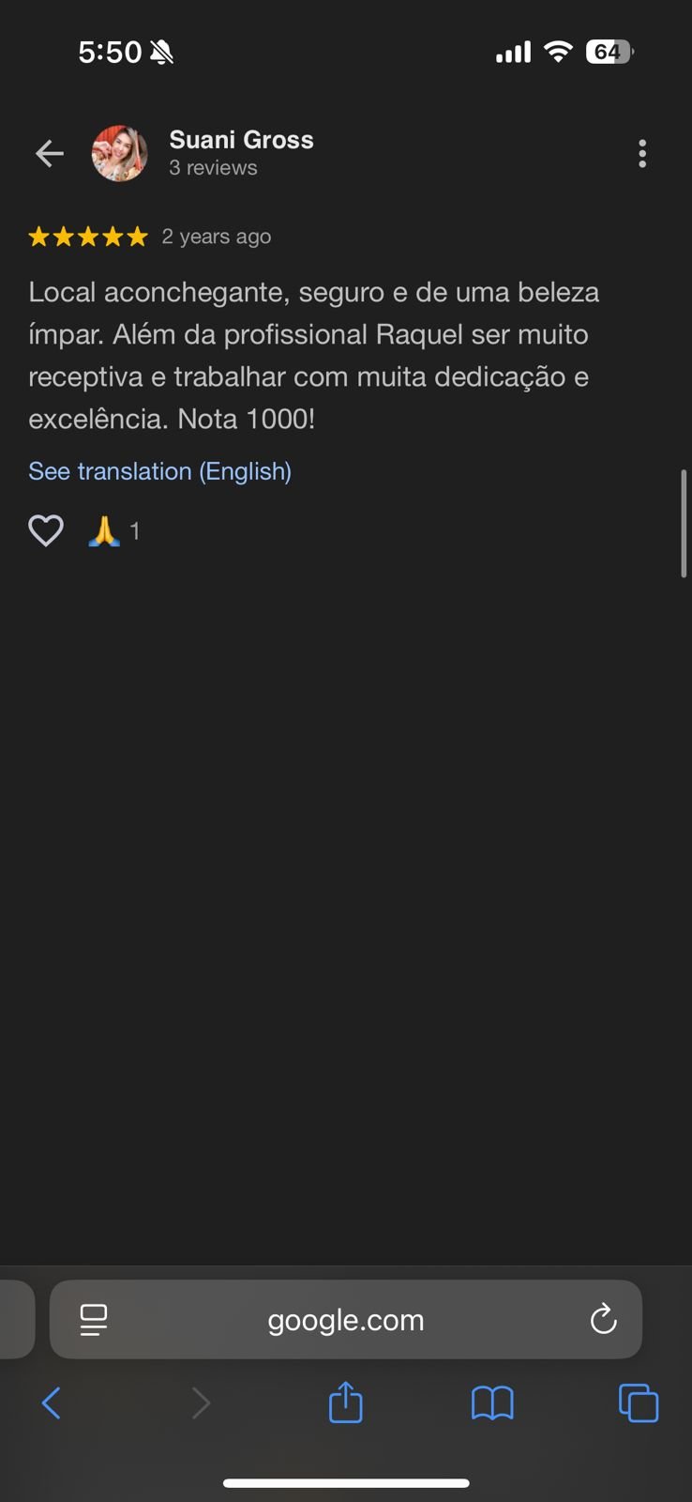This screenshot has width=692, height=1502.
Task: Click the five-star rating row
Action: click(88, 237)
